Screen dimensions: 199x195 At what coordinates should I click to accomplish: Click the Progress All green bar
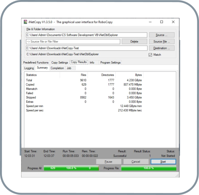click(x=71, y=168)
